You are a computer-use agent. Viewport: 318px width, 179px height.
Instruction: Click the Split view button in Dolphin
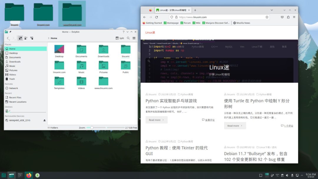coord(120,38)
